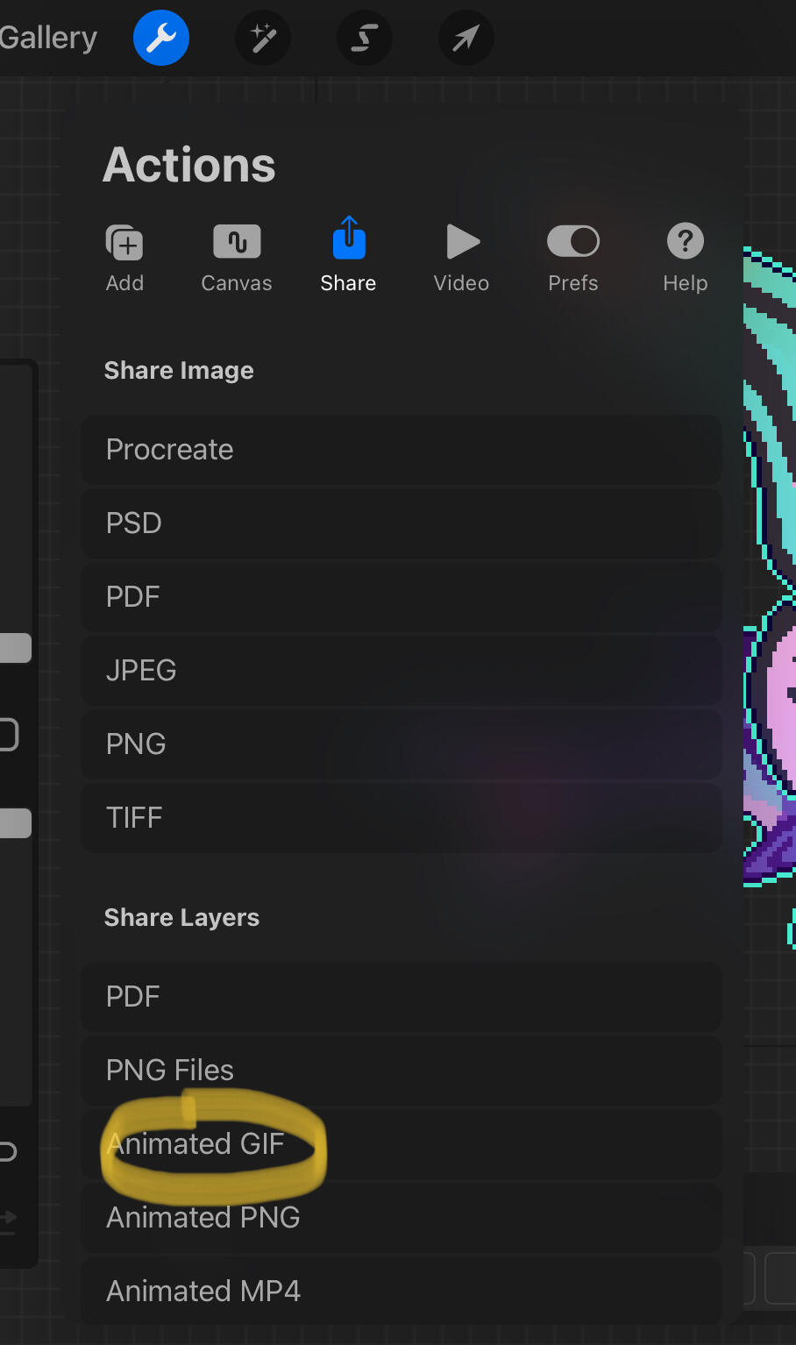
Task: Export image as JPEG
Action: pyautogui.click(x=401, y=671)
